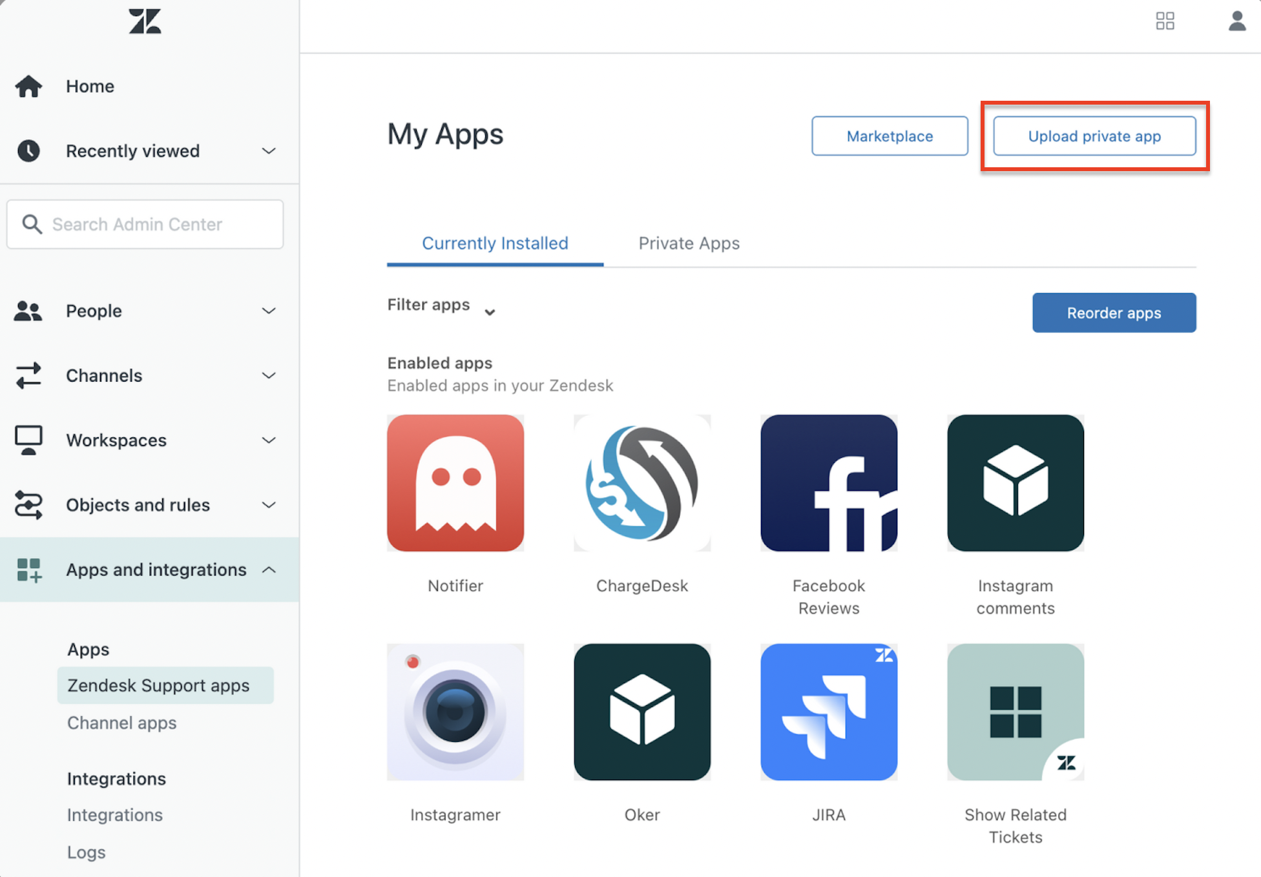The image size is (1261, 877).
Task: Click the Workspaces label in sidebar
Action: click(116, 440)
